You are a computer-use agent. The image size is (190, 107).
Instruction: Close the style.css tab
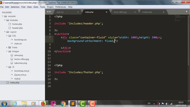point(78,12)
